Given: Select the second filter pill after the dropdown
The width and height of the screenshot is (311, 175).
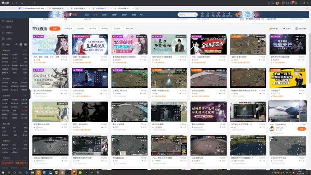Looking at the screenshot, I should 93,28.
